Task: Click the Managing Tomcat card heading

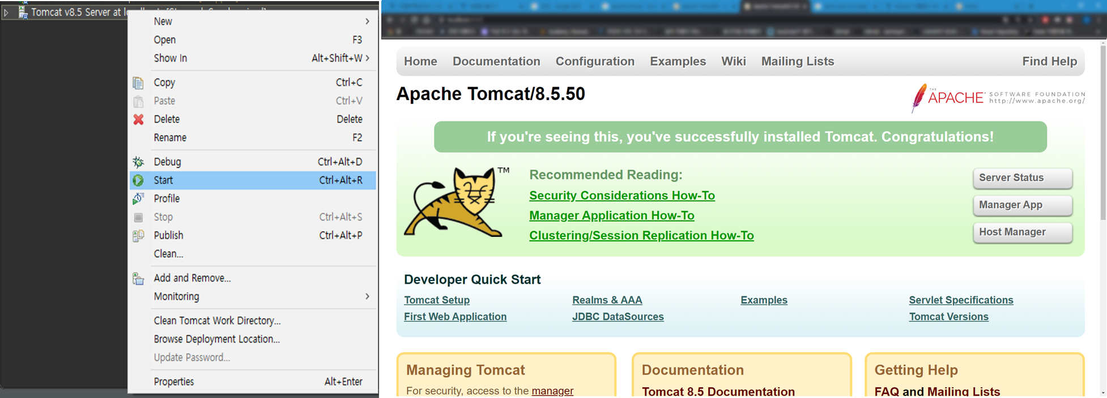Action: pyautogui.click(x=466, y=370)
